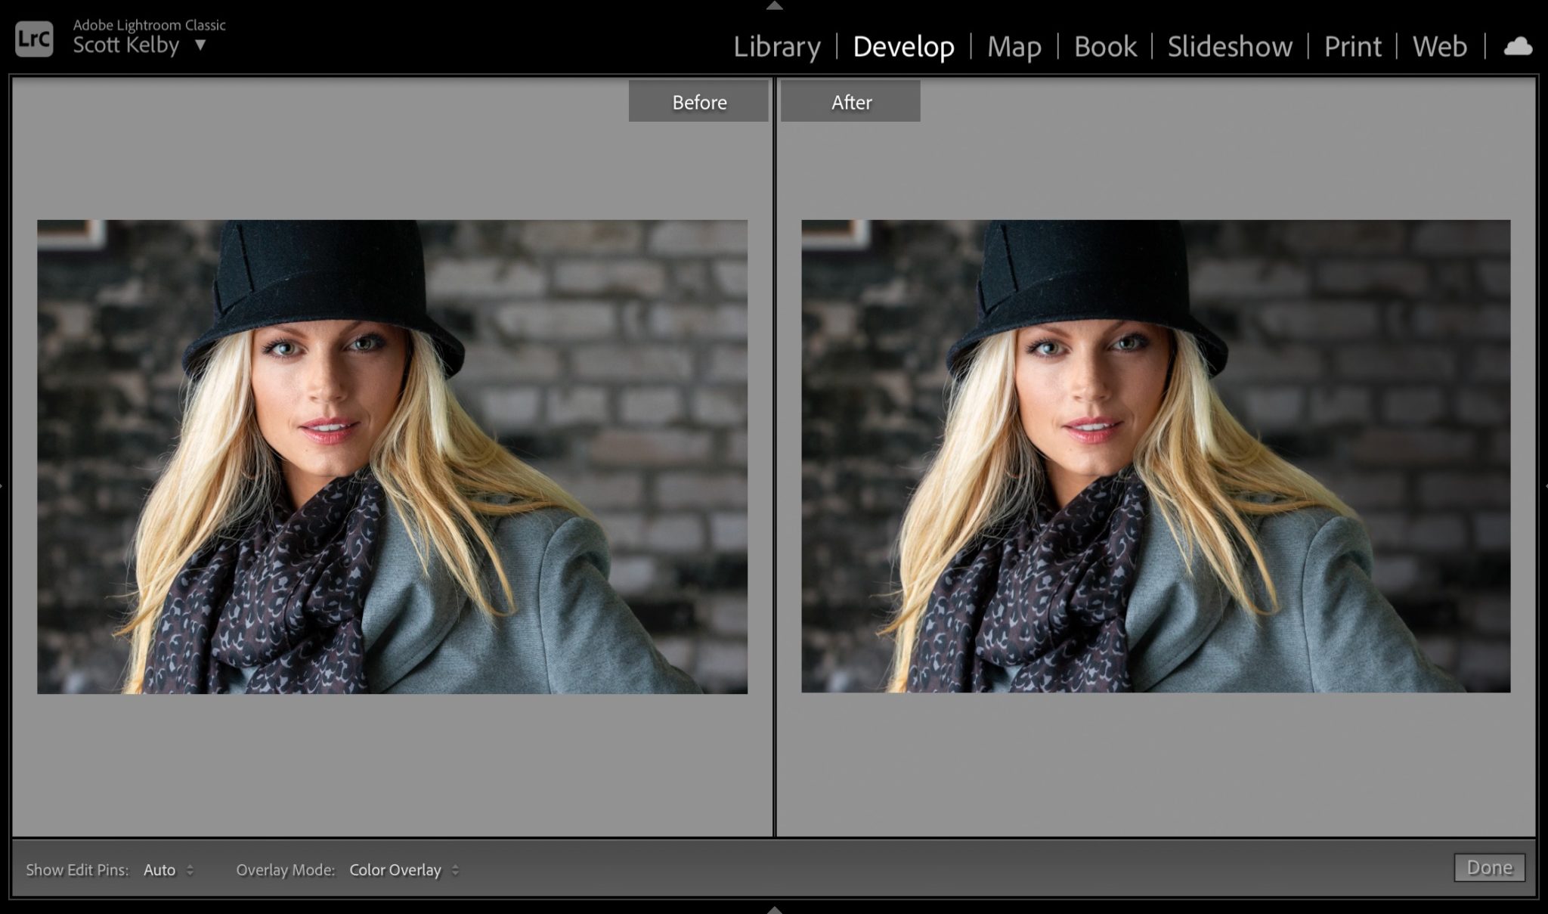
Task: Open the Map module
Action: point(1014,46)
